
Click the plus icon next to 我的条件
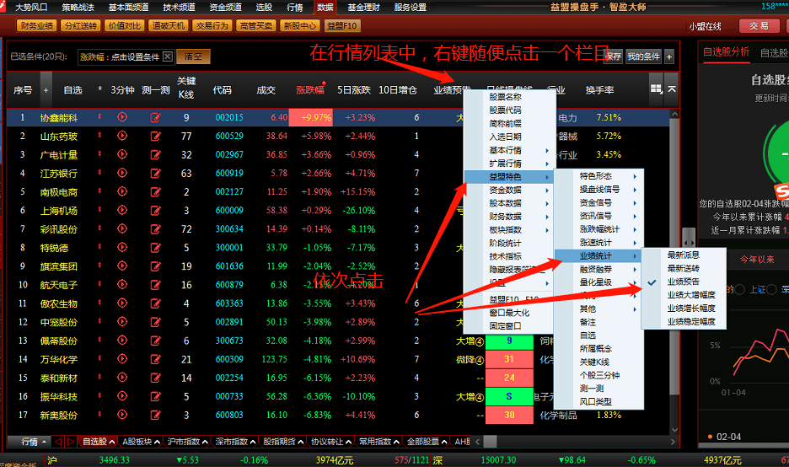coord(669,56)
